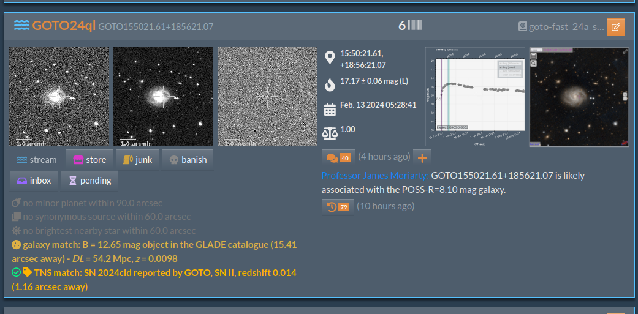The image size is (638, 314).
Task: Open the goto-fast_24a_s... list link
Action: coord(566,27)
